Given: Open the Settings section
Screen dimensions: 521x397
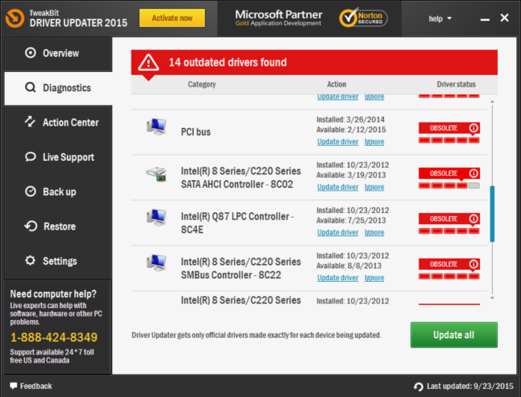Looking at the screenshot, I should tap(59, 261).
